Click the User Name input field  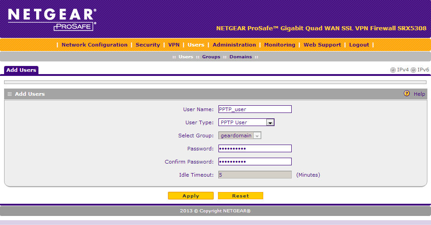coord(255,109)
